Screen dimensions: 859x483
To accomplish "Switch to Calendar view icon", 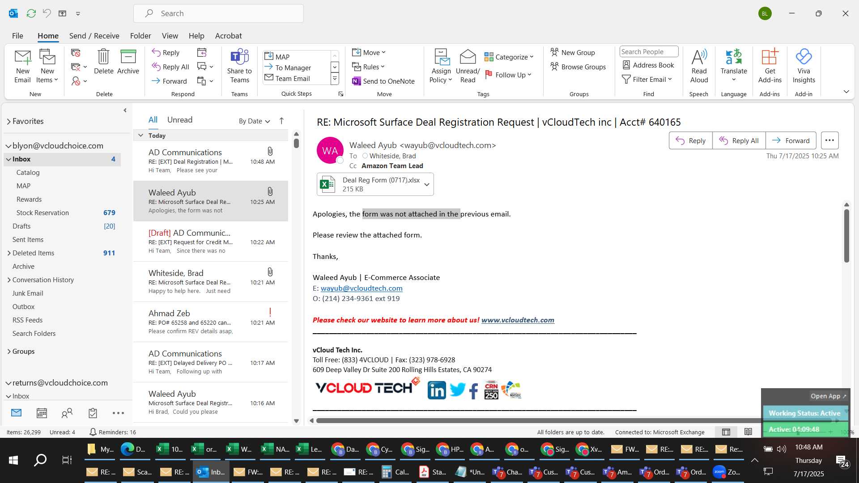I will click(x=42, y=413).
